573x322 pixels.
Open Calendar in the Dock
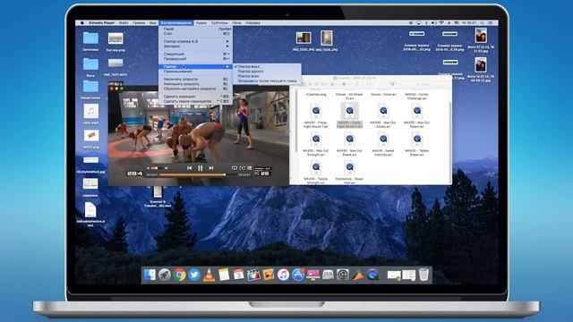coord(239,275)
